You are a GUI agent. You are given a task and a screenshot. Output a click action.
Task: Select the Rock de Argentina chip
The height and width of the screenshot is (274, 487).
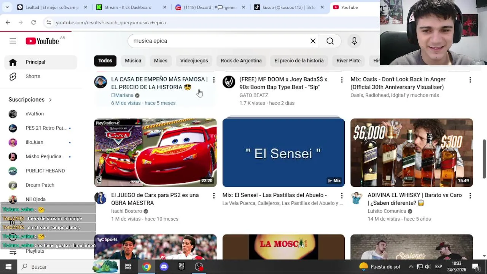point(241,61)
